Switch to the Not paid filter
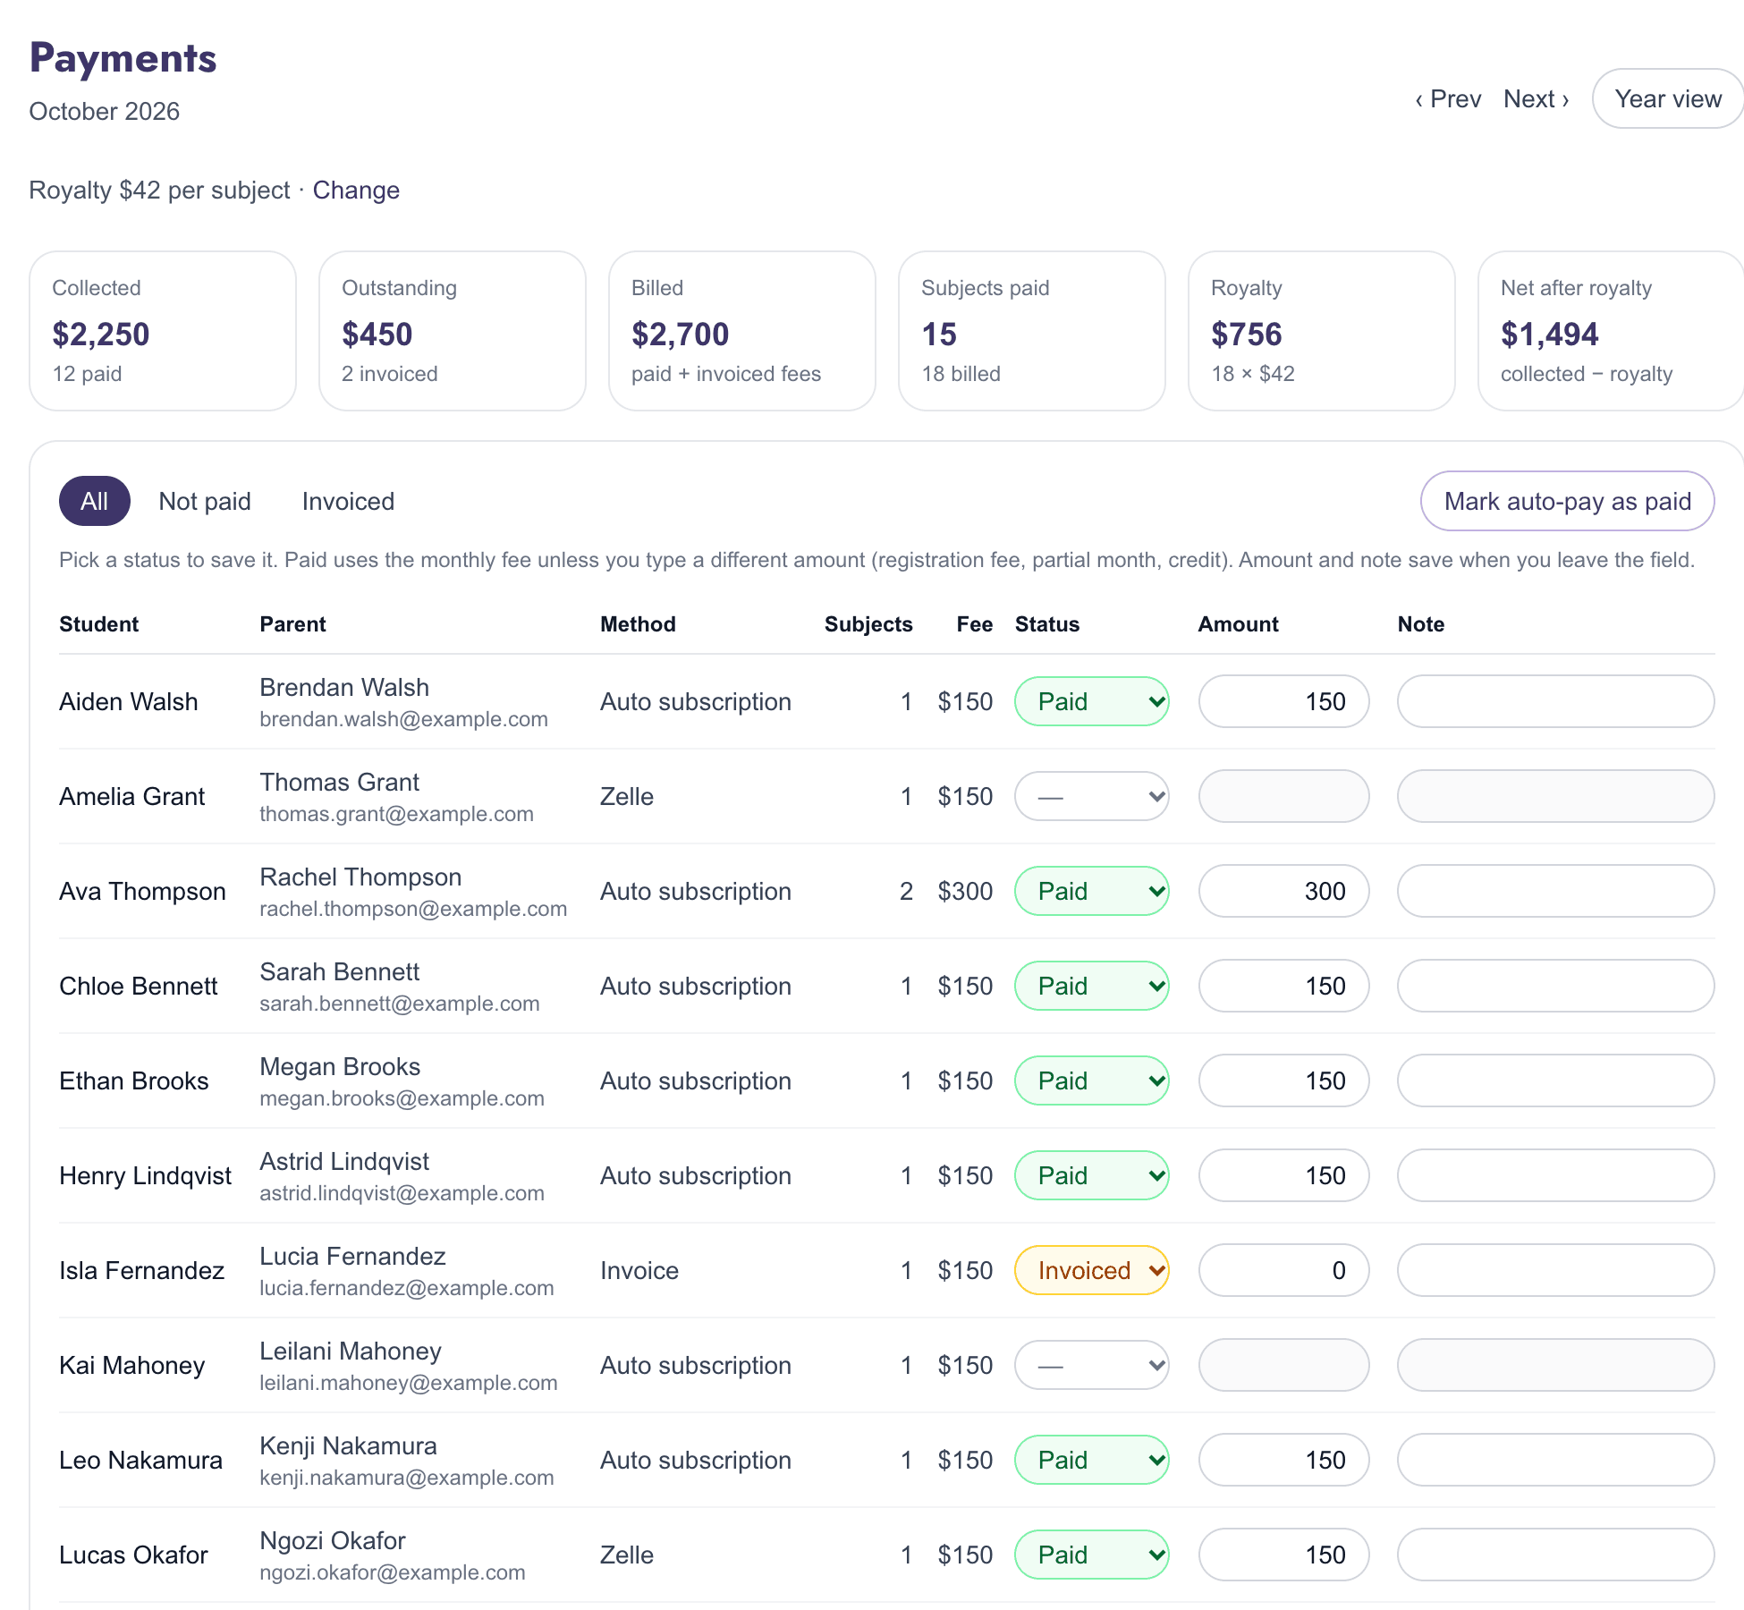Screen dimensions: 1744x1610 pyautogui.click(x=205, y=501)
